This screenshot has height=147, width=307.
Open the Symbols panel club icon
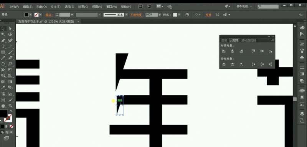click(302, 58)
